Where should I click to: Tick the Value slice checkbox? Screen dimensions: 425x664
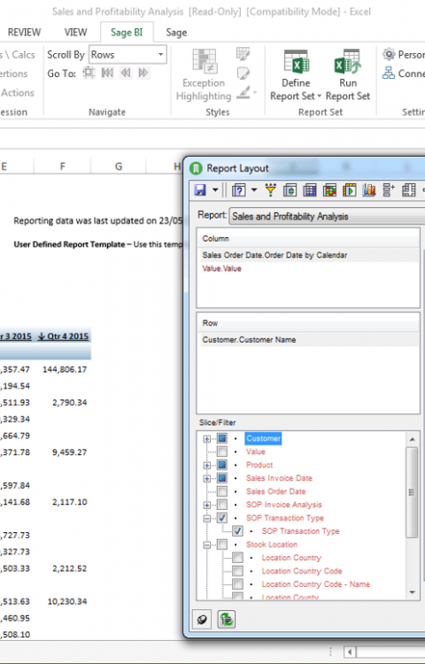tap(222, 452)
